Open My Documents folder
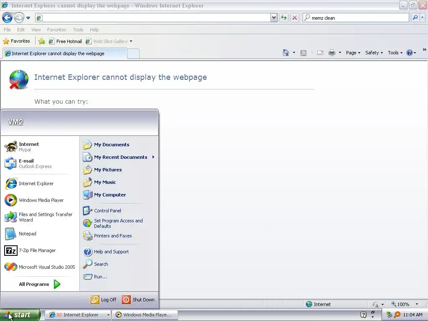The height and width of the screenshot is (321, 428). [x=119, y=145]
